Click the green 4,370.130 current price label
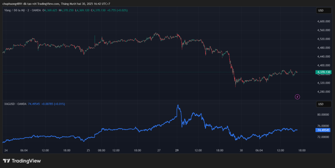 [x=323, y=72]
